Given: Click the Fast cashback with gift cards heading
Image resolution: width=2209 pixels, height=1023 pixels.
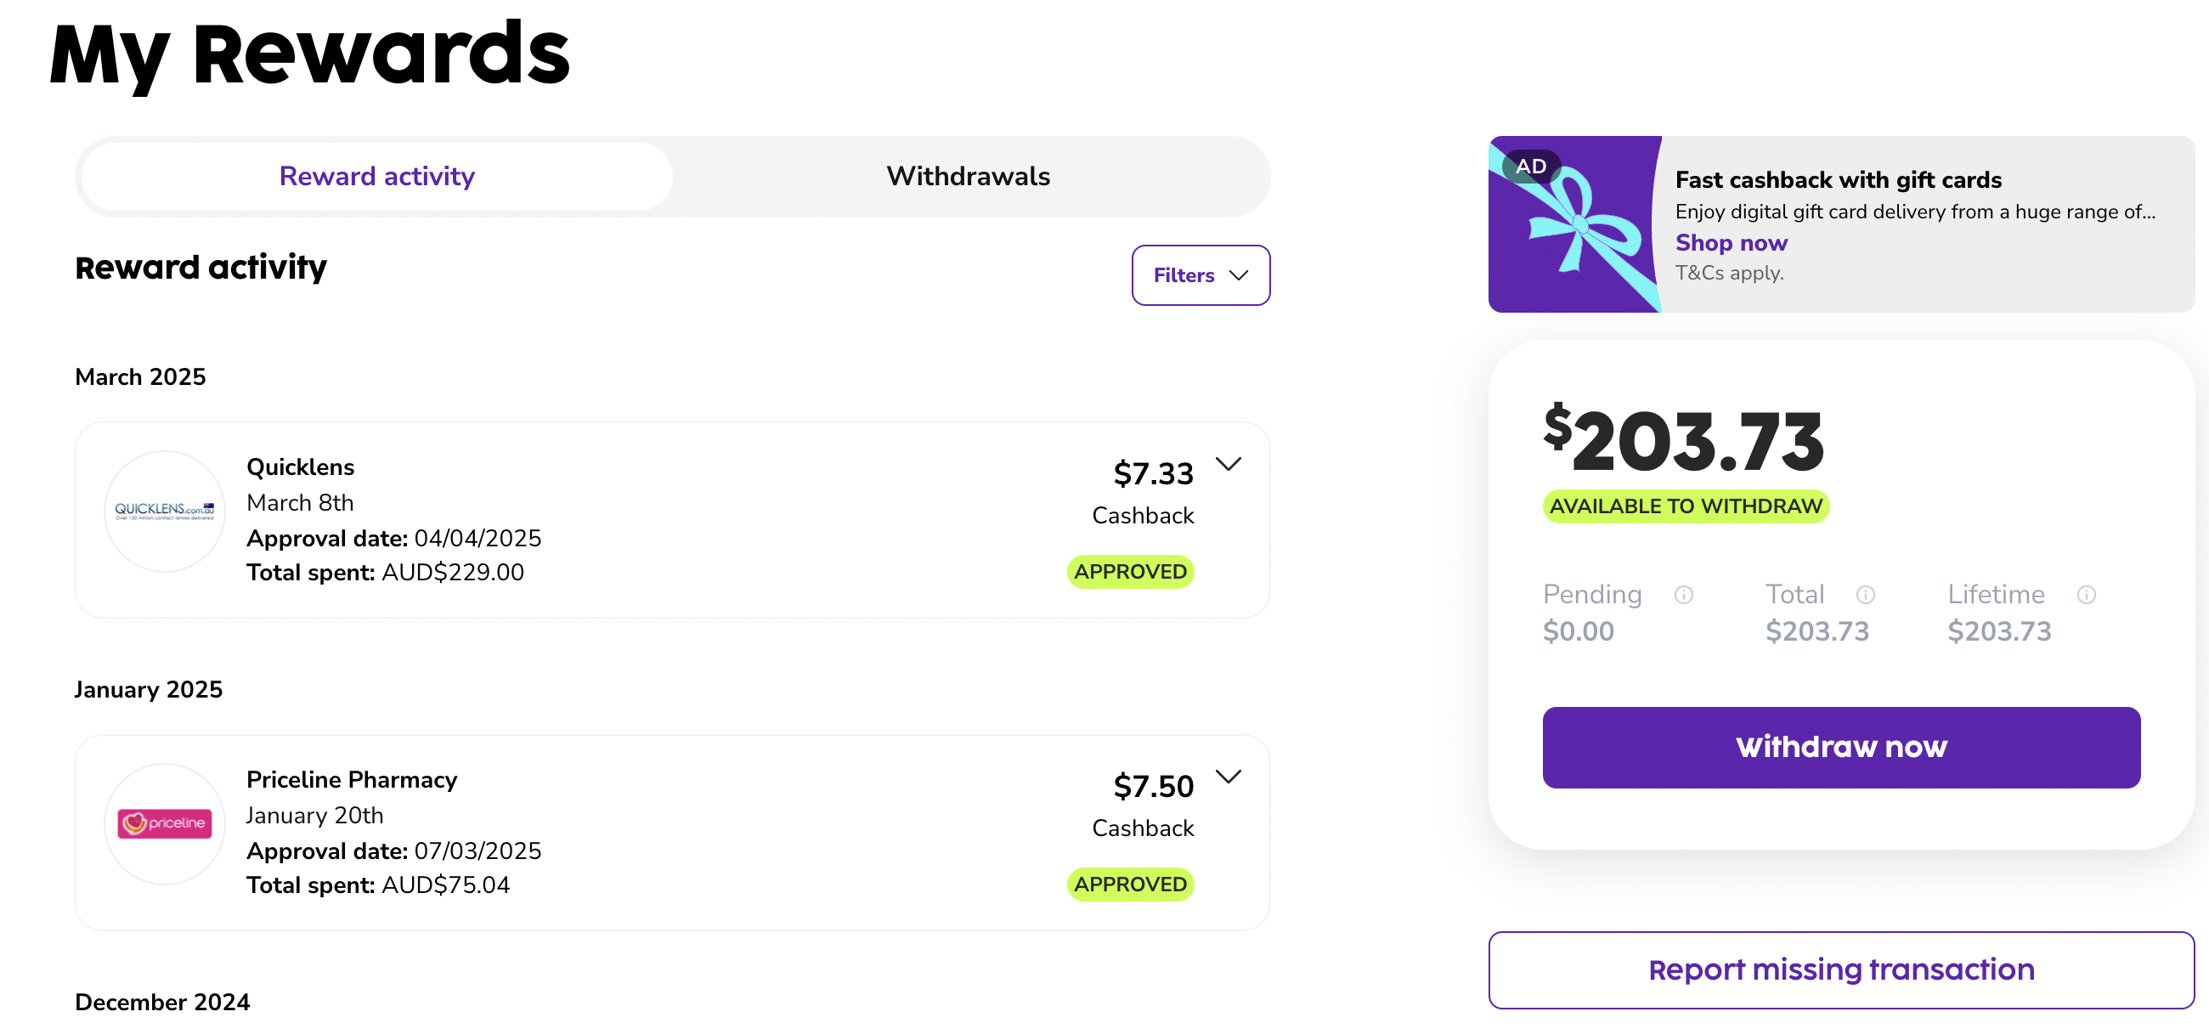Looking at the screenshot, I should [1838, 179].
